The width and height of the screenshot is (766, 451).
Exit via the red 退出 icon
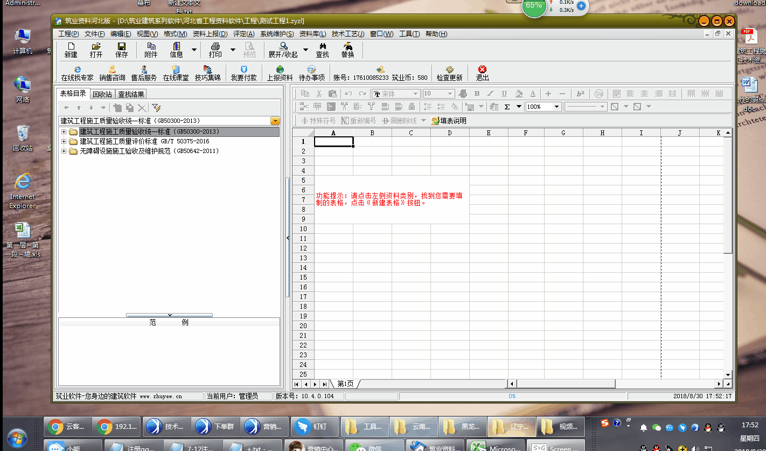pyautogui.click(x=482, y=73)
